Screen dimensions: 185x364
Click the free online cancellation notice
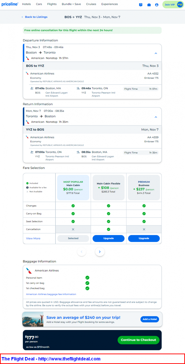point(92,30)
